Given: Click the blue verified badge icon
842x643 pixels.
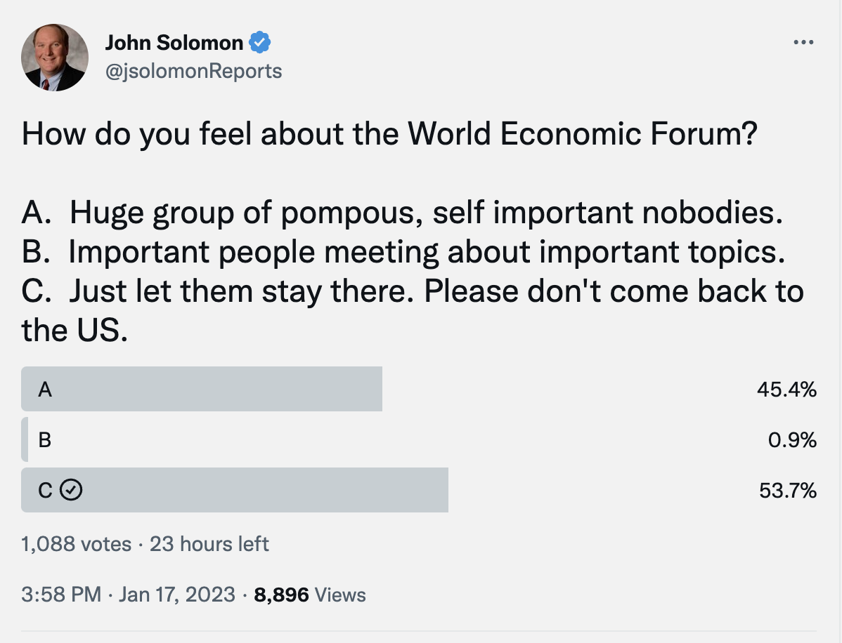Looking at the screenshot, I should pos(259,42).
